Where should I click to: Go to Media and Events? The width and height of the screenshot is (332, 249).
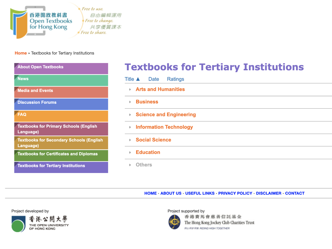(x=61, y=92)
